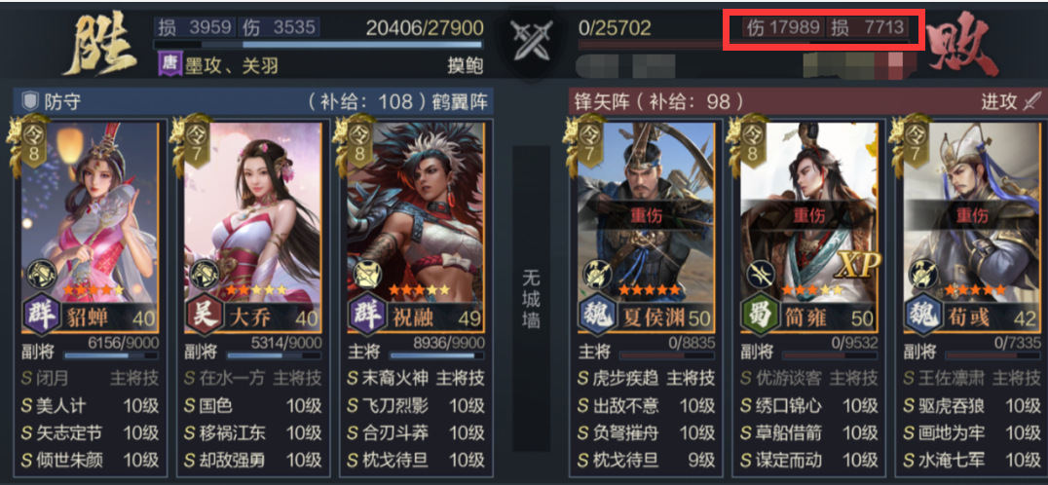Click the 无城墙 wall status panel
The height and width of the screenshot is (485, 1048).
(531, 299)
